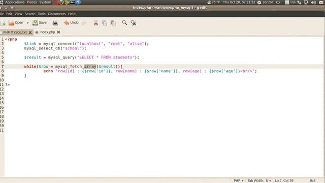Viewport: 325px width, 183px height.
Task: Click the highlighted word array on line 7
Action: [x=90, y=67]
